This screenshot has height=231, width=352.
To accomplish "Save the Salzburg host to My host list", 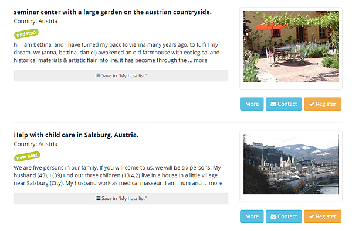I will click(121, 199).
